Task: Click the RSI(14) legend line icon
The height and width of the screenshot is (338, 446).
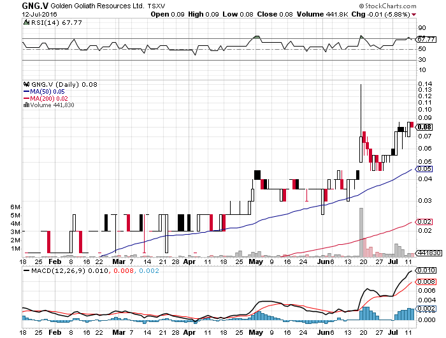Action: 25,23
